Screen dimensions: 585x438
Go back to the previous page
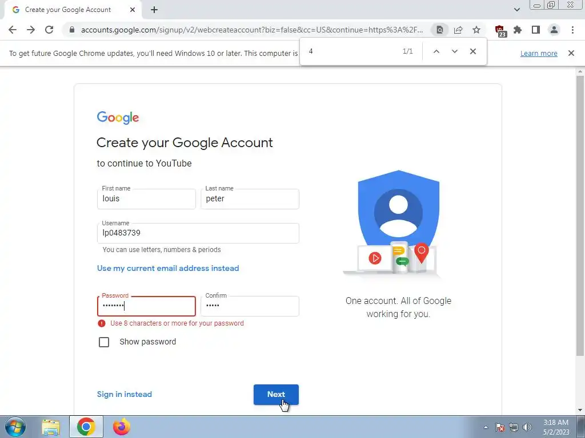pos(13,30)
